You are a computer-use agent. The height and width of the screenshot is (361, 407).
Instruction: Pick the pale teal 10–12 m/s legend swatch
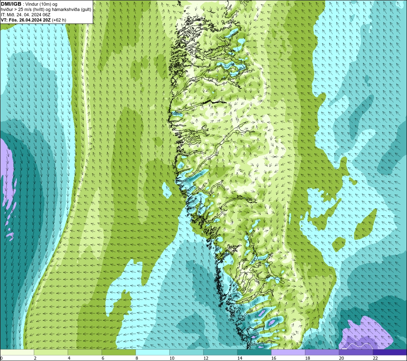(x=186, y=352)
